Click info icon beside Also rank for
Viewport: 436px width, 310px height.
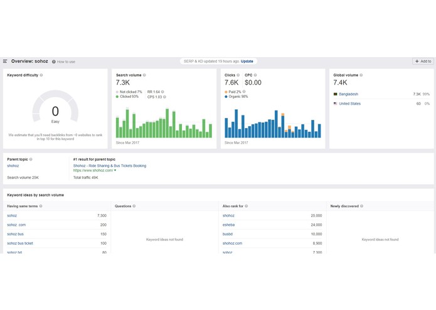[247, 206]
